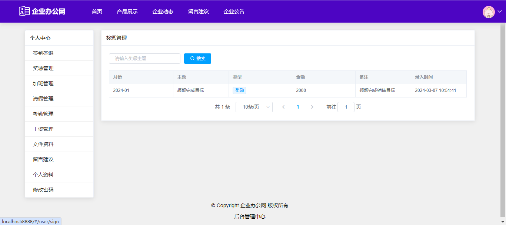Open 产品展示 in top navigation

127,11
